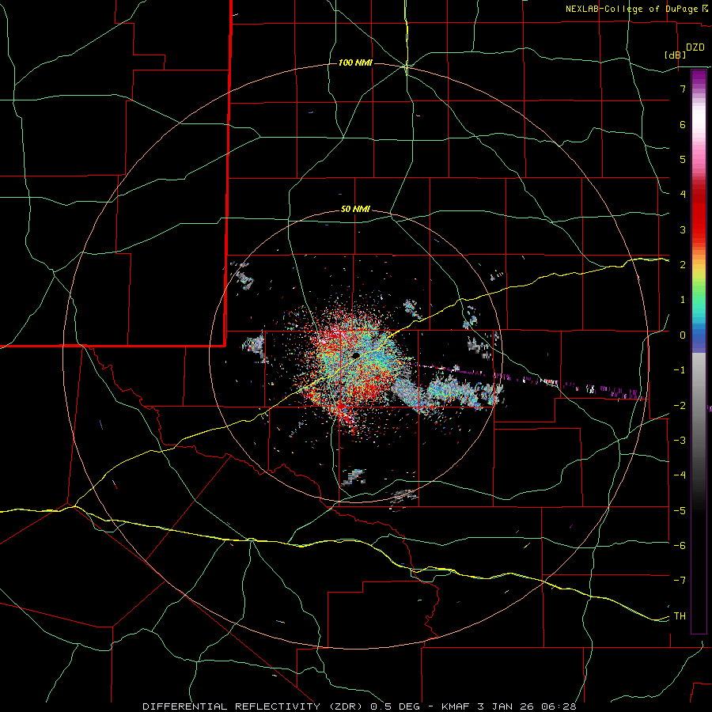Click the -5 value on color scale

pos(680,511)
